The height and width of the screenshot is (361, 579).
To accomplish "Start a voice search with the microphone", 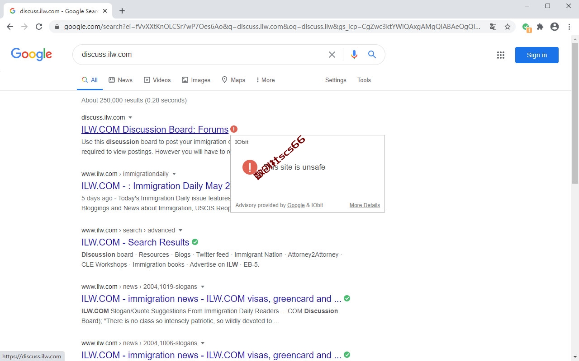I will 354,55.
